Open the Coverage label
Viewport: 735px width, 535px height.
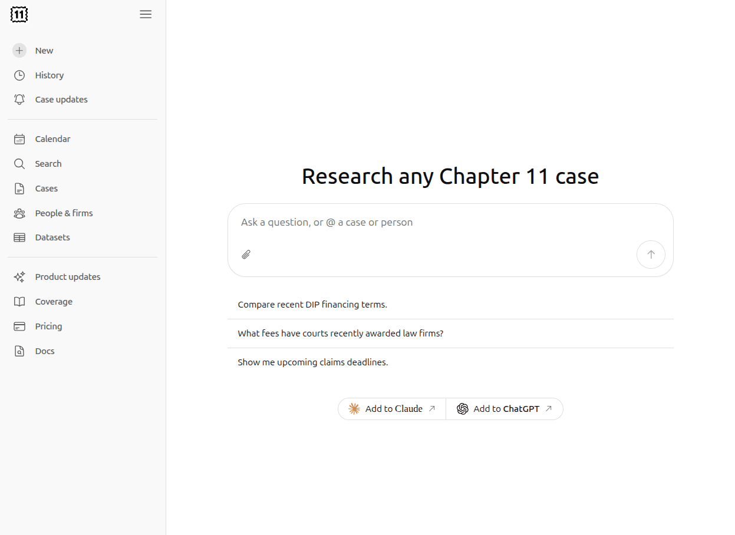click(x=54, y=302)
